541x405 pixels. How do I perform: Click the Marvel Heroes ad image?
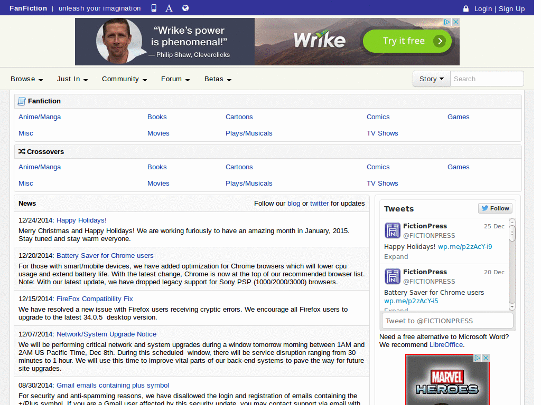[447, 380]
